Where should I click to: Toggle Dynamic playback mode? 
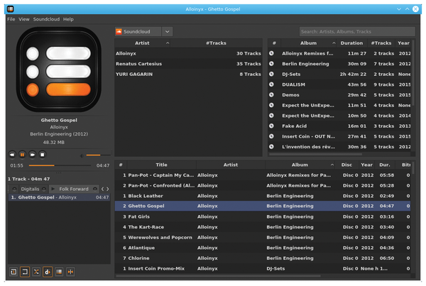point(48,272)
